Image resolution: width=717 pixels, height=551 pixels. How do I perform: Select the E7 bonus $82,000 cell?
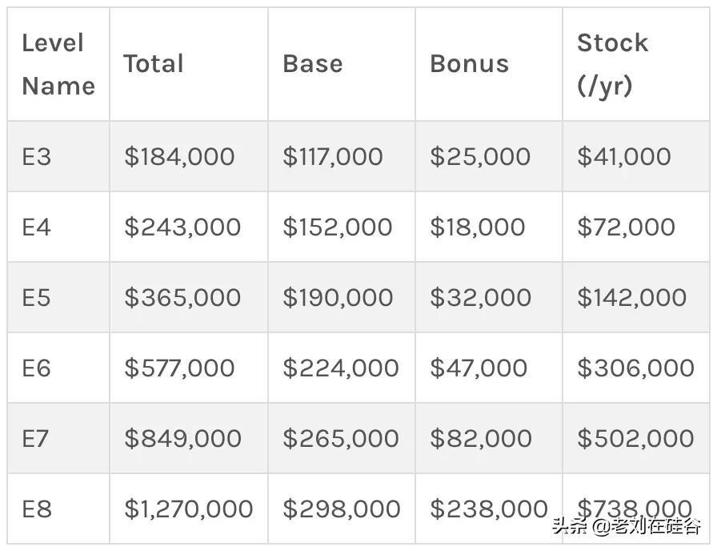[x=489, y=438]
